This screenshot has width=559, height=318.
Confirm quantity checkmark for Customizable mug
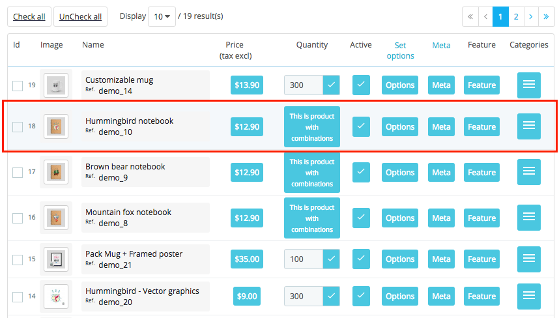(x=331, y=85)
